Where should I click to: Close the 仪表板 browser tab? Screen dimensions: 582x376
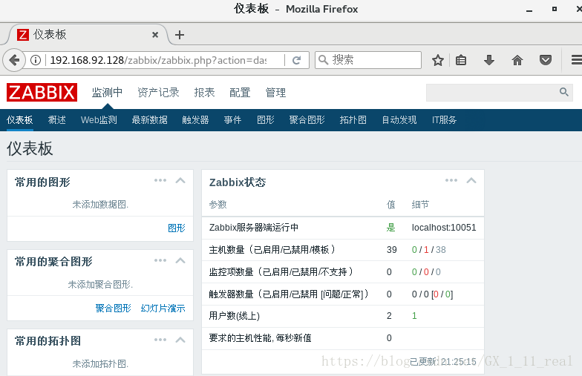pos(155,35)
